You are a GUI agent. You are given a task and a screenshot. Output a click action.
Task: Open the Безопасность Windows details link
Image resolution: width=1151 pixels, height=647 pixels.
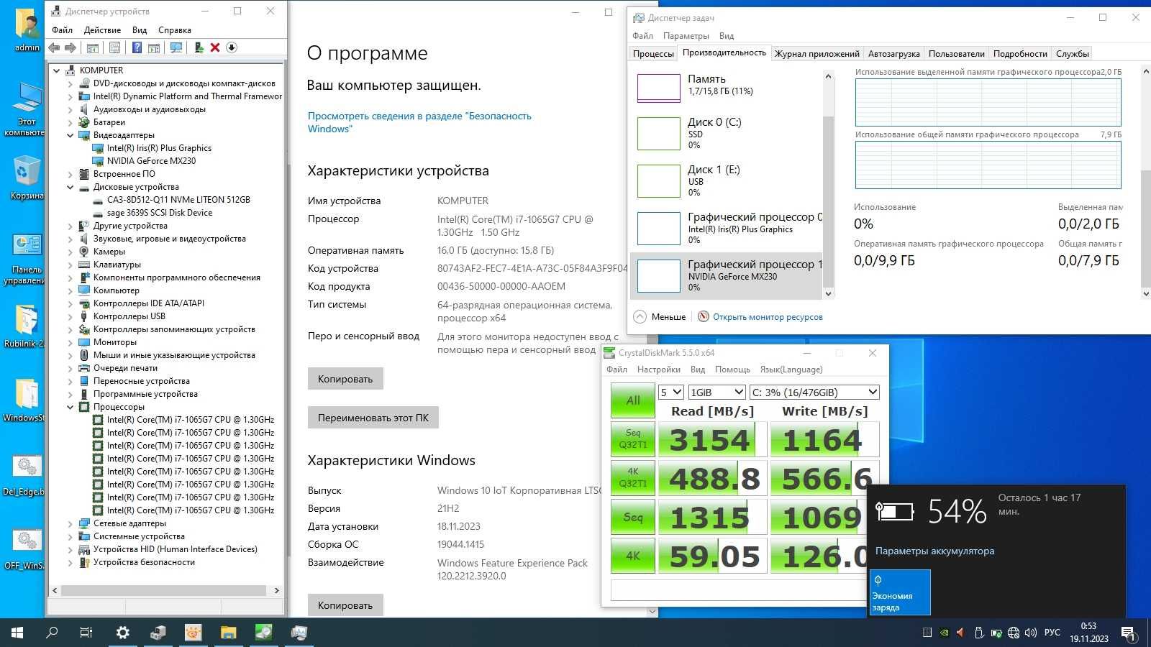click(x=419, y=122)
